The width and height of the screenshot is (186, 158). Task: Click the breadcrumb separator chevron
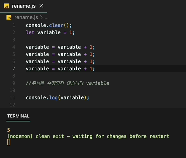pos(41,17)
